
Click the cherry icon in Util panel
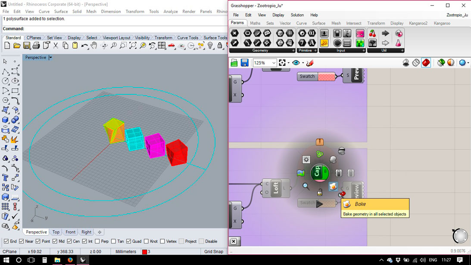[372, 33]
